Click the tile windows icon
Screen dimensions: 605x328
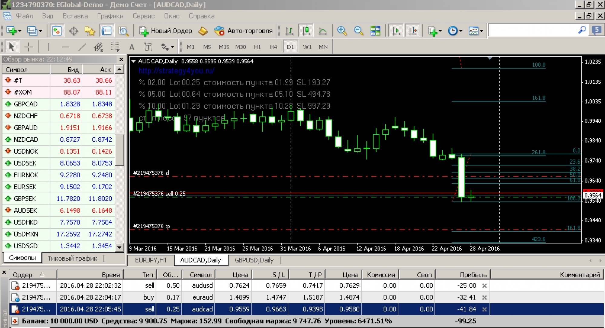coord(375,31)
